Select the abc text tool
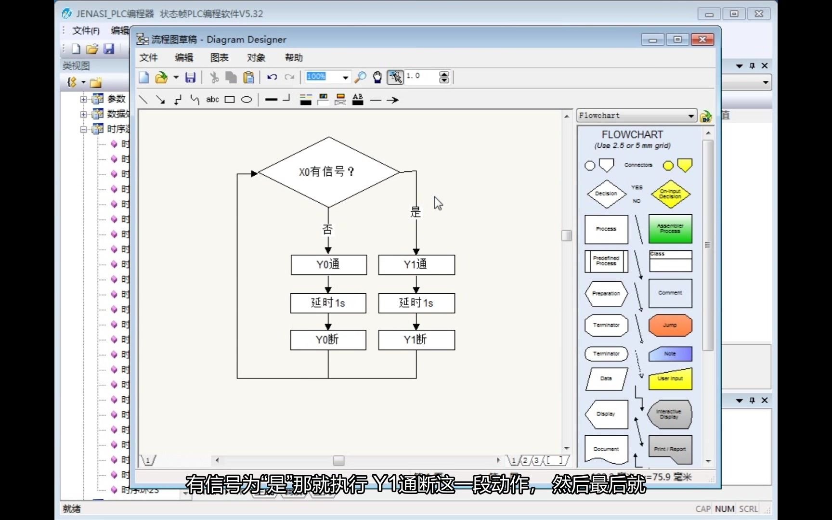 coord(212,100)
